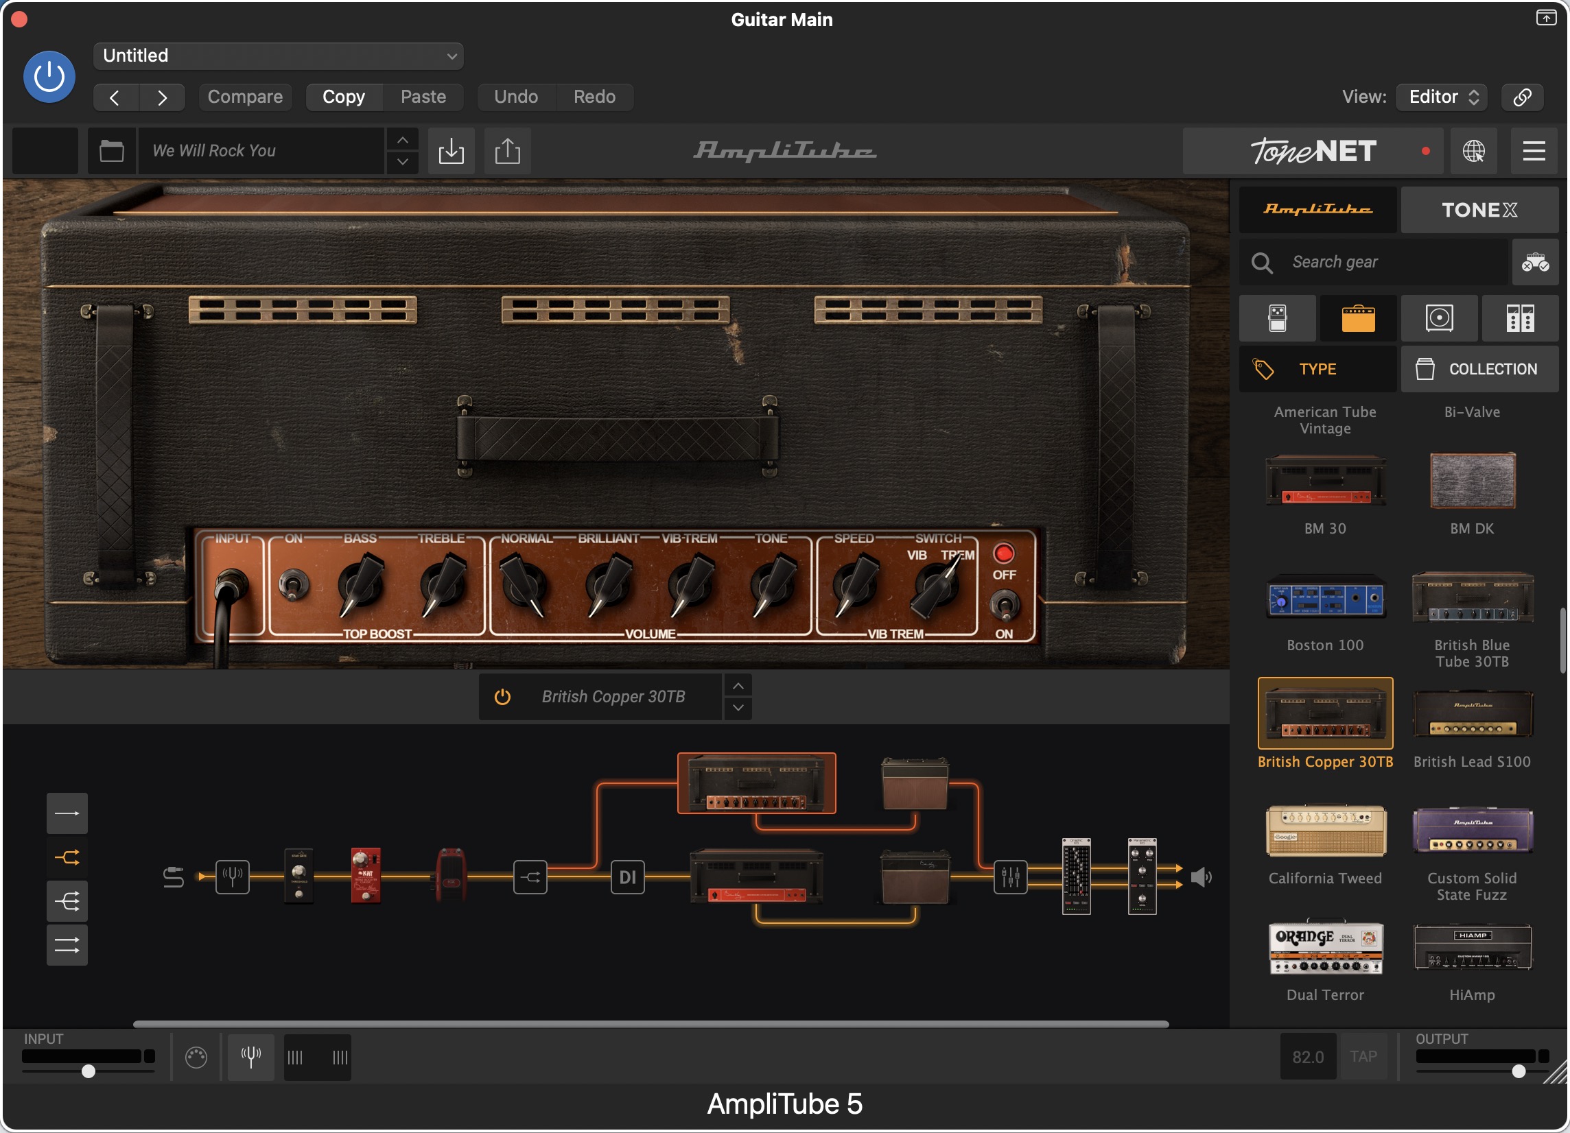Screen dimensions: 1570x1133
Task: Select the BM DK amp thumbnail
Action: point(1473,481)
